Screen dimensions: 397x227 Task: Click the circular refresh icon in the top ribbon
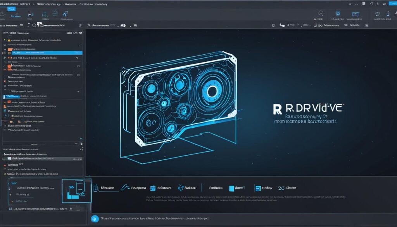(321, 13)
